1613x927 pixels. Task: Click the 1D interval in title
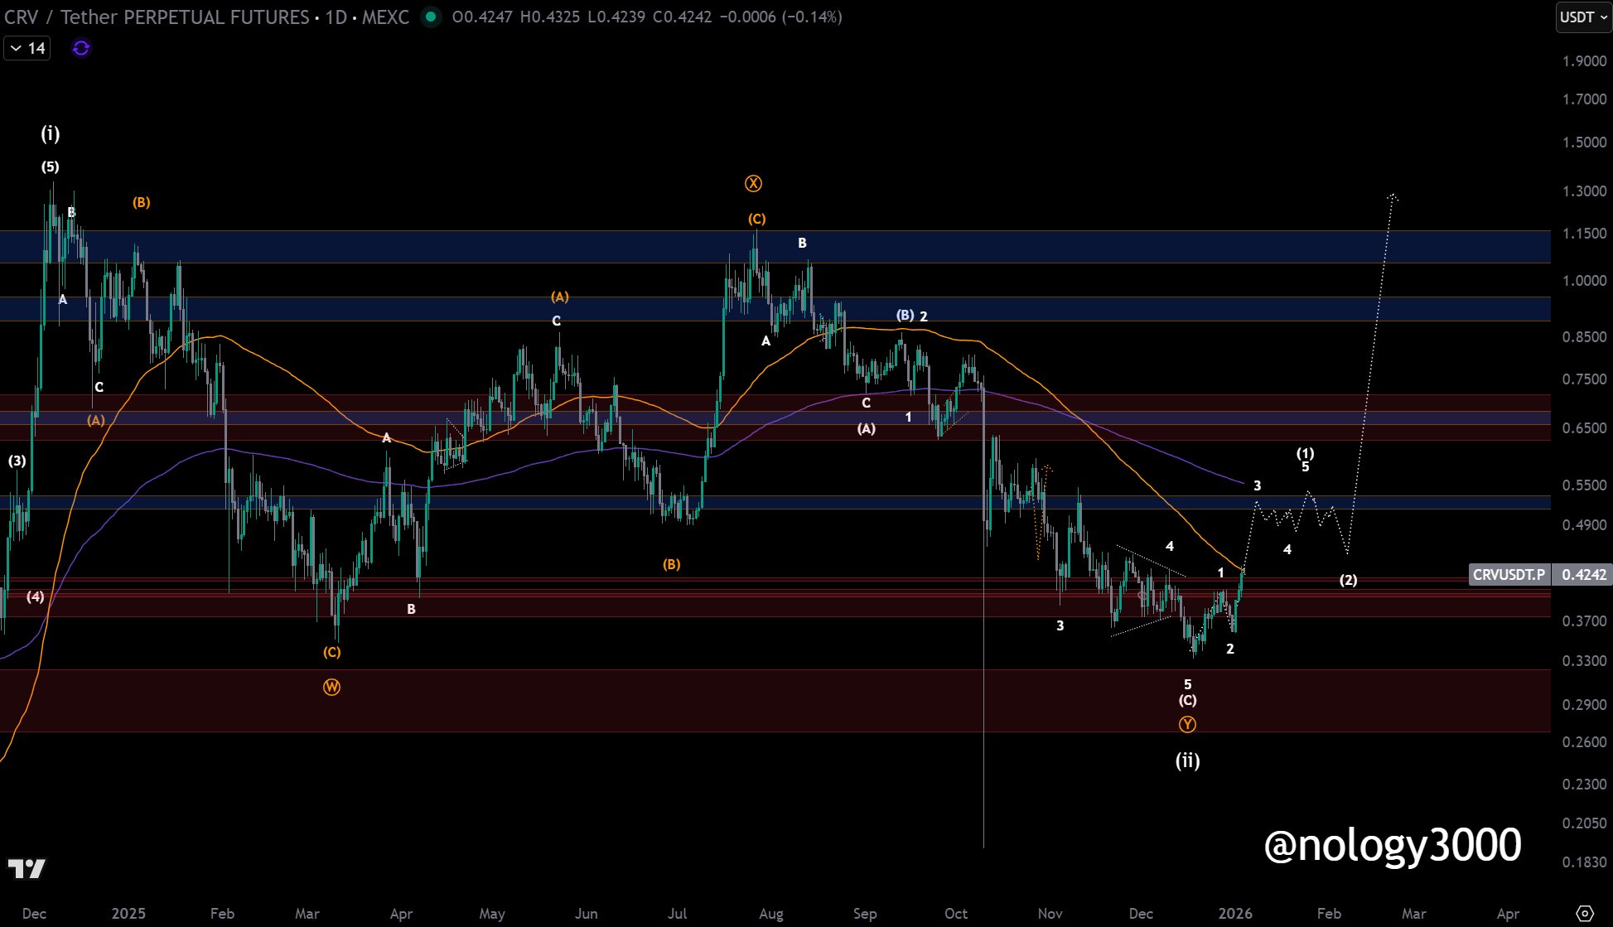click(x=336, y=17)
